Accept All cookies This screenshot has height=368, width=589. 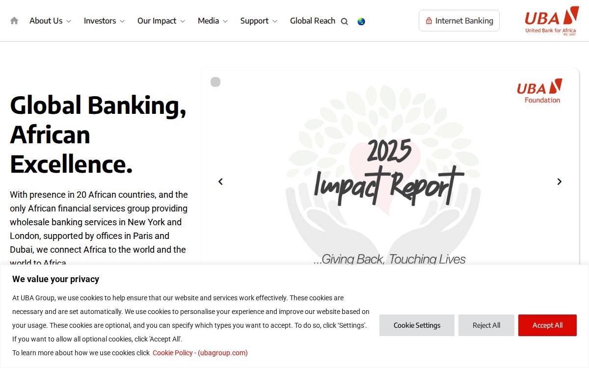coord(547,325)
